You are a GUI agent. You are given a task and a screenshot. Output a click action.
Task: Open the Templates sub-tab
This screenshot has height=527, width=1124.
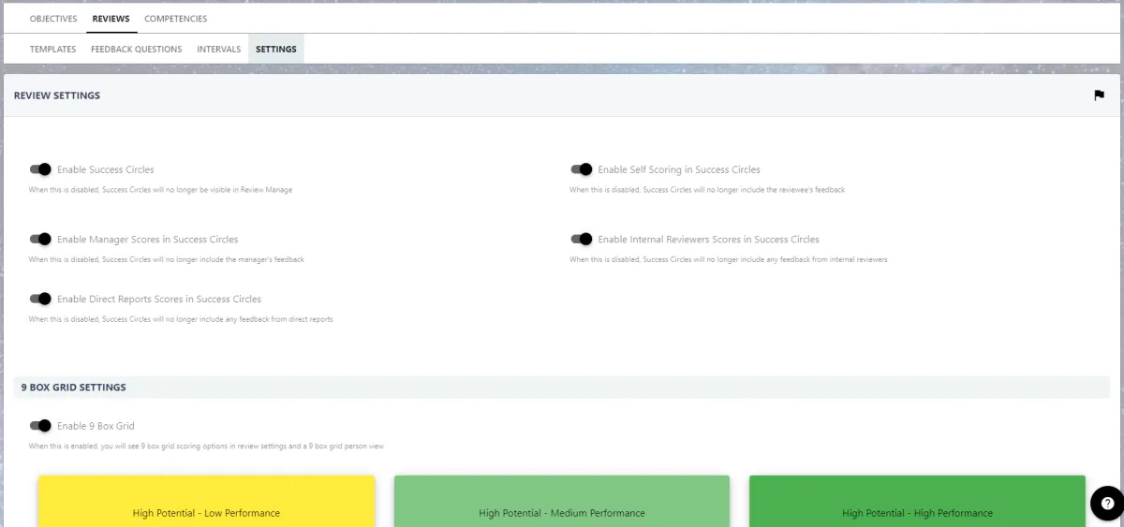[52, 49]
